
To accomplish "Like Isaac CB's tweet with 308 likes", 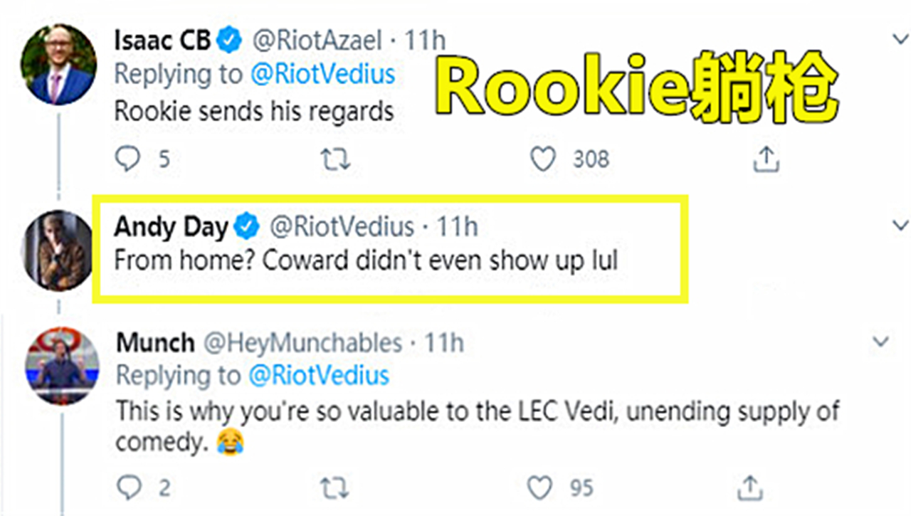I will (x=544, y=159).
